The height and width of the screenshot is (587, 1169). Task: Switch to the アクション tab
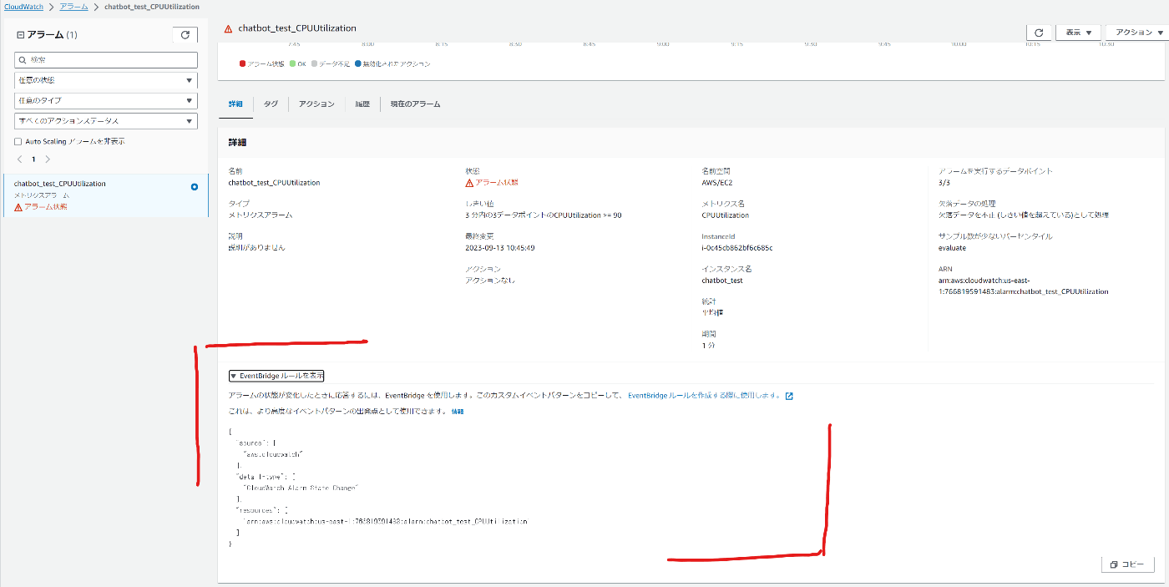(316, 104)
